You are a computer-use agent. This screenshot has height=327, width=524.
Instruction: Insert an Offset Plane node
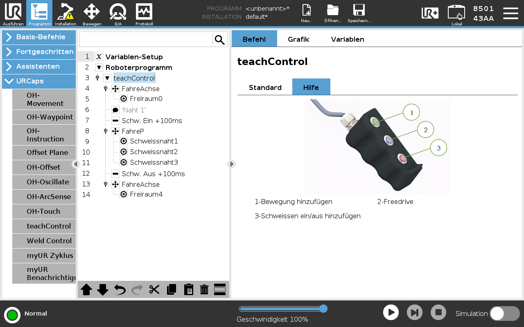44,152
